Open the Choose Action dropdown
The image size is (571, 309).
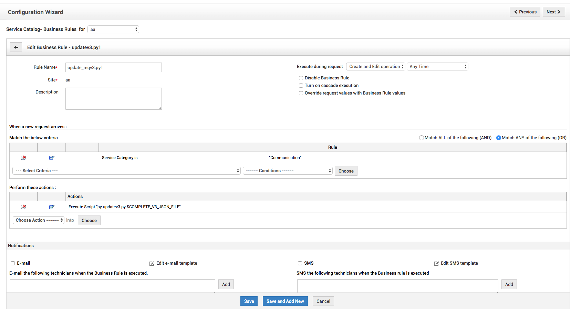[x=39, y=220]
